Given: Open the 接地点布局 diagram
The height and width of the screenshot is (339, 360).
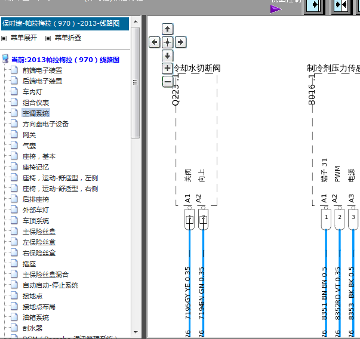Looking at the screenshot, I should coord(39,307).
